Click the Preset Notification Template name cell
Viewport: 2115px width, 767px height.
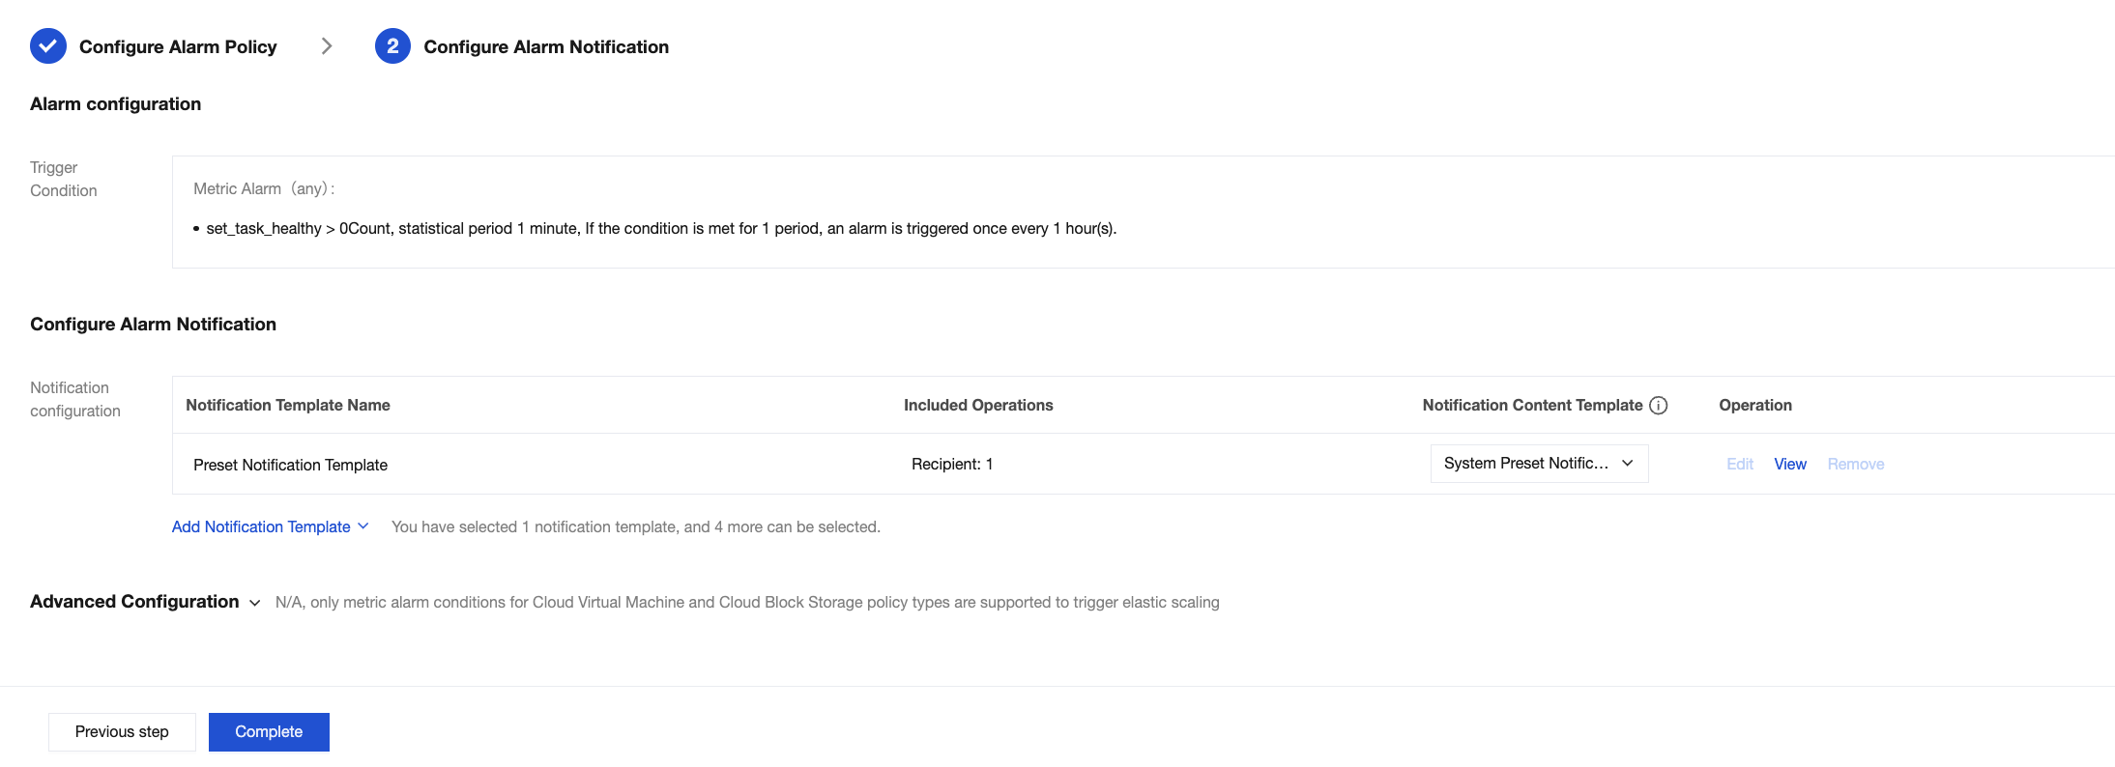point(290,465)
